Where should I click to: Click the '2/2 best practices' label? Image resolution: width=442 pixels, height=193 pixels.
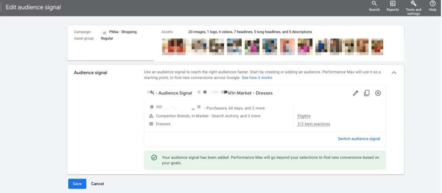click(x=314, y=124)
